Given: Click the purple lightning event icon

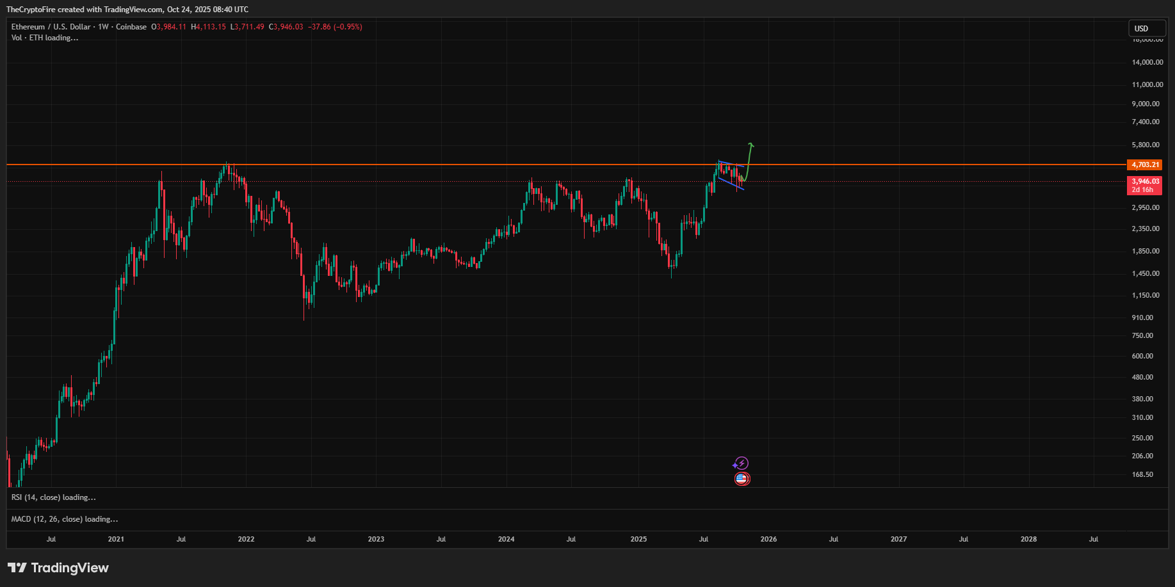Looking at the screenshot, I should (x=741, y=463).
